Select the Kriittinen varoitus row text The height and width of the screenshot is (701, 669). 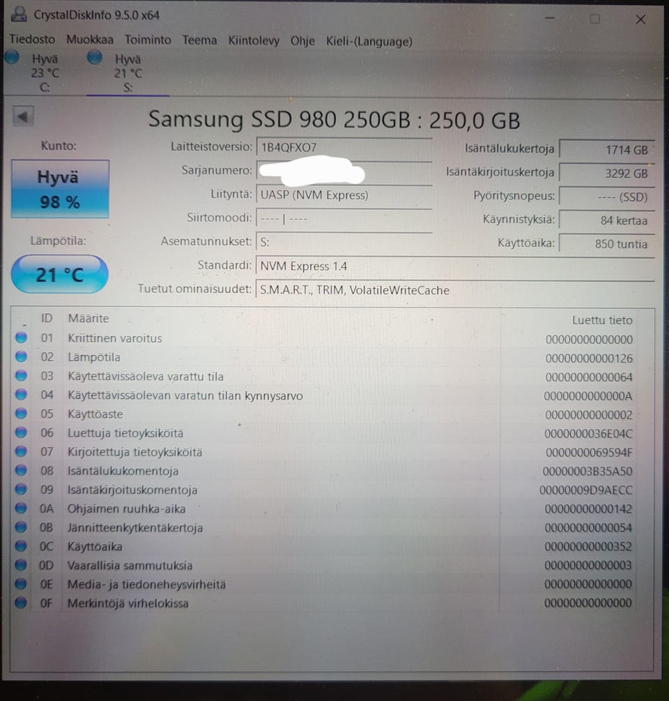[x=115, y=338]
